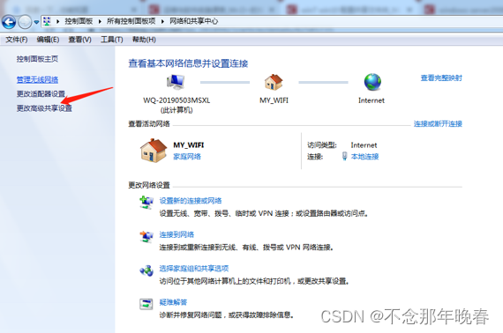This screenshot has width=503, height=333.
Task: Expand the arrow before 控制面板 breadcrumb
Action: [x=58, y=21]
